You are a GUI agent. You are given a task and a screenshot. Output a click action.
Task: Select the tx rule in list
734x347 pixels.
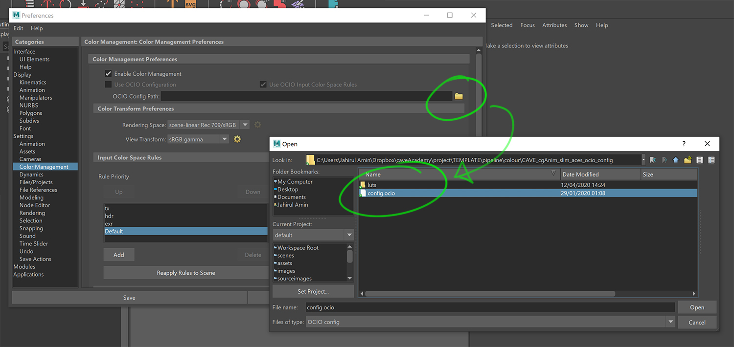[186, 208]
